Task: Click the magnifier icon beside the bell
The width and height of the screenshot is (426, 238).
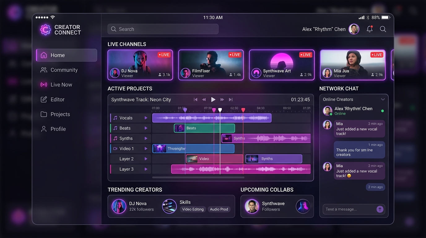Action: [x=383, y=29]
